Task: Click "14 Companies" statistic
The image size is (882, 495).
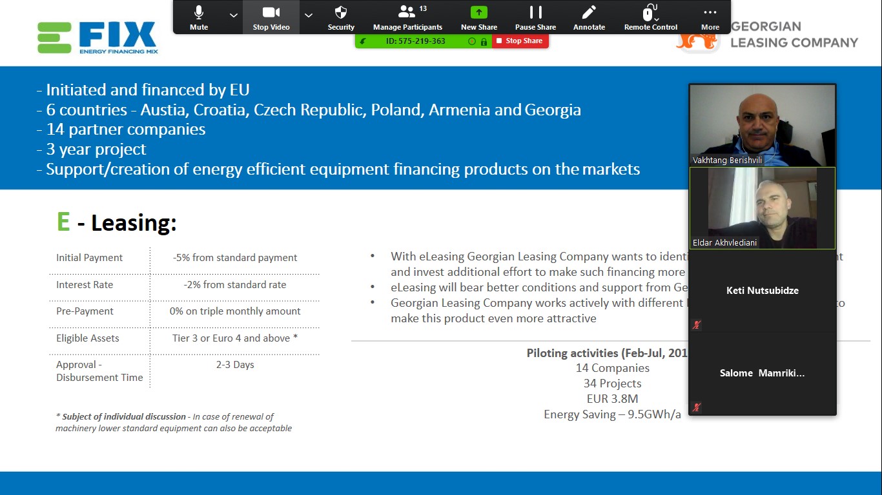Action: pyautogui.click(x=613, y=368)
